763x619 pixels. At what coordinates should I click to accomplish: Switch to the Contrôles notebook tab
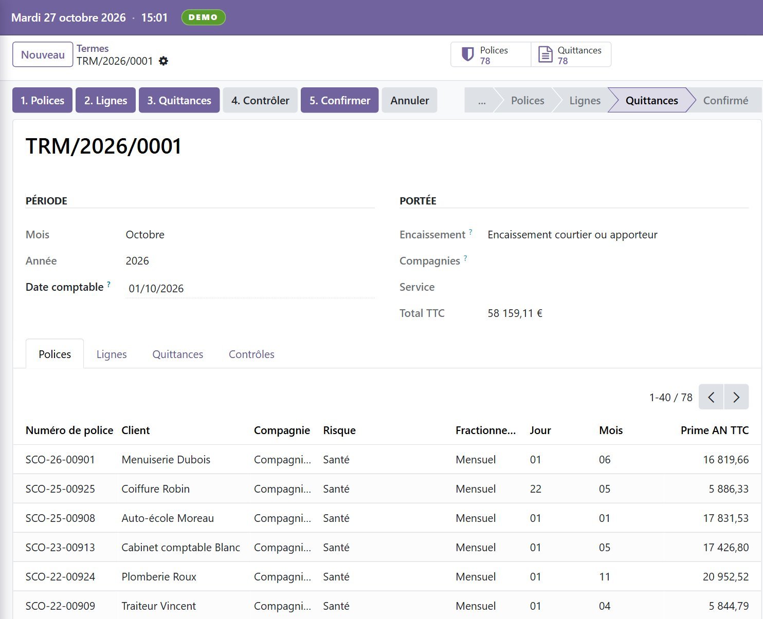click(x=251, y=354)
